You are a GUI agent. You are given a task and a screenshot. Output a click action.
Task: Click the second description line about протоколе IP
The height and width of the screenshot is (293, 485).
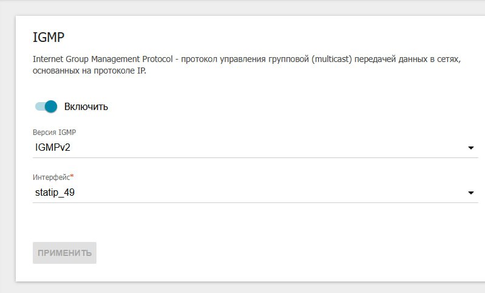(x=89, y=71)
